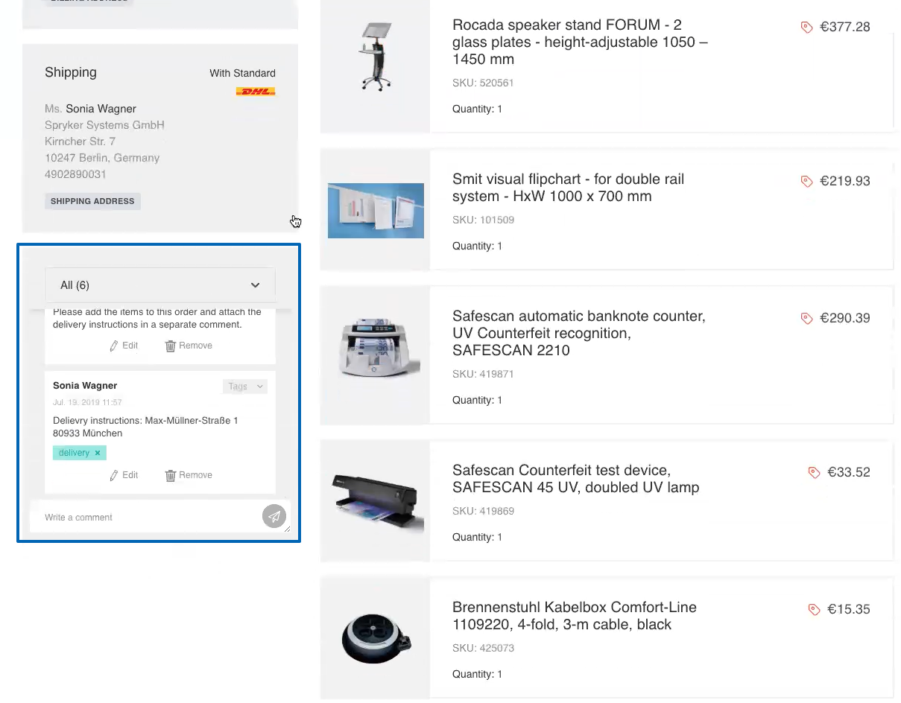Click 10247 Berlin, Germany address line
Viewport: 901px width, 703px height.
click(102, 158)
